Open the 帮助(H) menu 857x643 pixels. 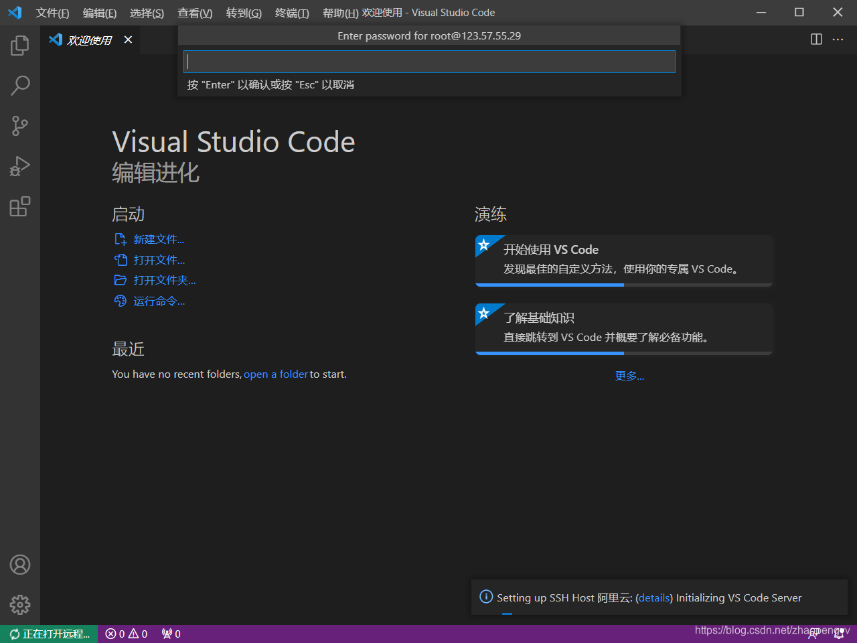340,13
